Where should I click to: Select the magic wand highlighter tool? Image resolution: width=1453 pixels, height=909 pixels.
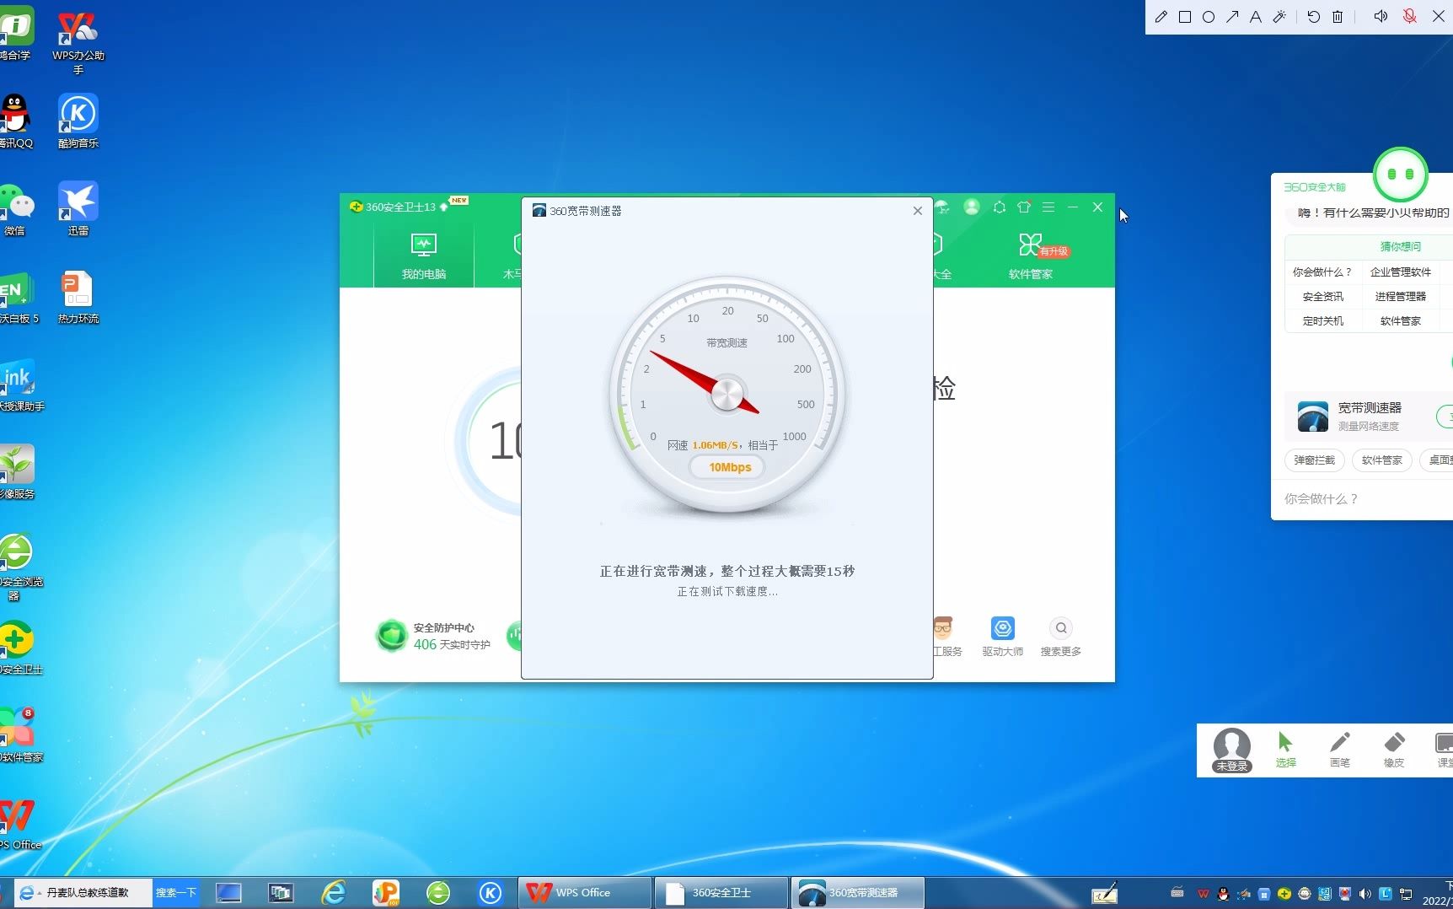[1279, 17]
